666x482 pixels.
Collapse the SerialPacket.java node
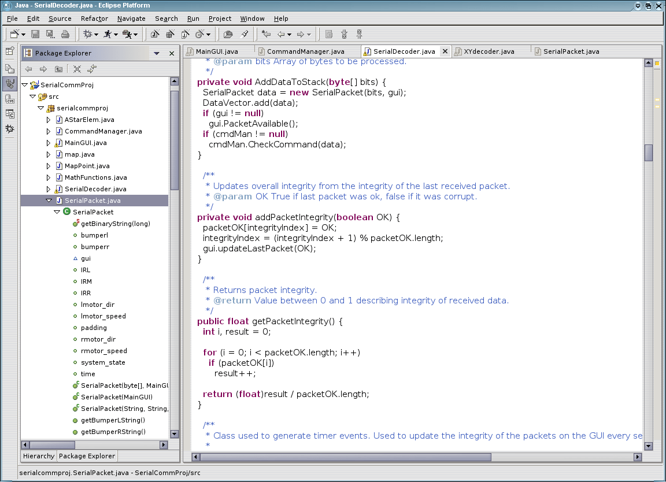(49, 201)
